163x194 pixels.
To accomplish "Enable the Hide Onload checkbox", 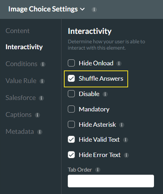I will click(x=71, y=63).
